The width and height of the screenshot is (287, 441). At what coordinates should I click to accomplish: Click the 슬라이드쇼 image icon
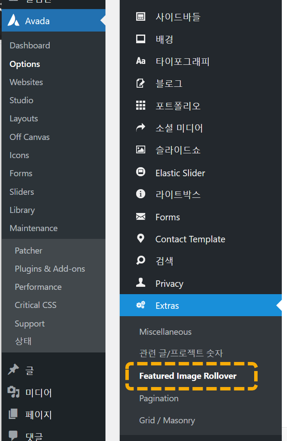[140, 149]
